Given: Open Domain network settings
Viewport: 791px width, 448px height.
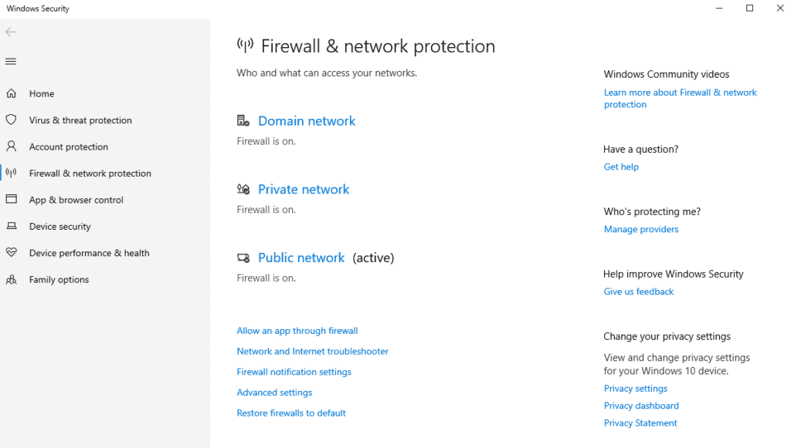Looking at the screenshot, I should click(307, 121).
